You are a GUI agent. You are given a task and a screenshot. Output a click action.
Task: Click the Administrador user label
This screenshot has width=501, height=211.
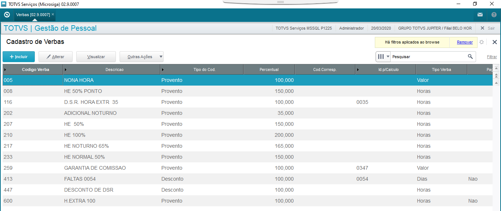tap(351, 28)
